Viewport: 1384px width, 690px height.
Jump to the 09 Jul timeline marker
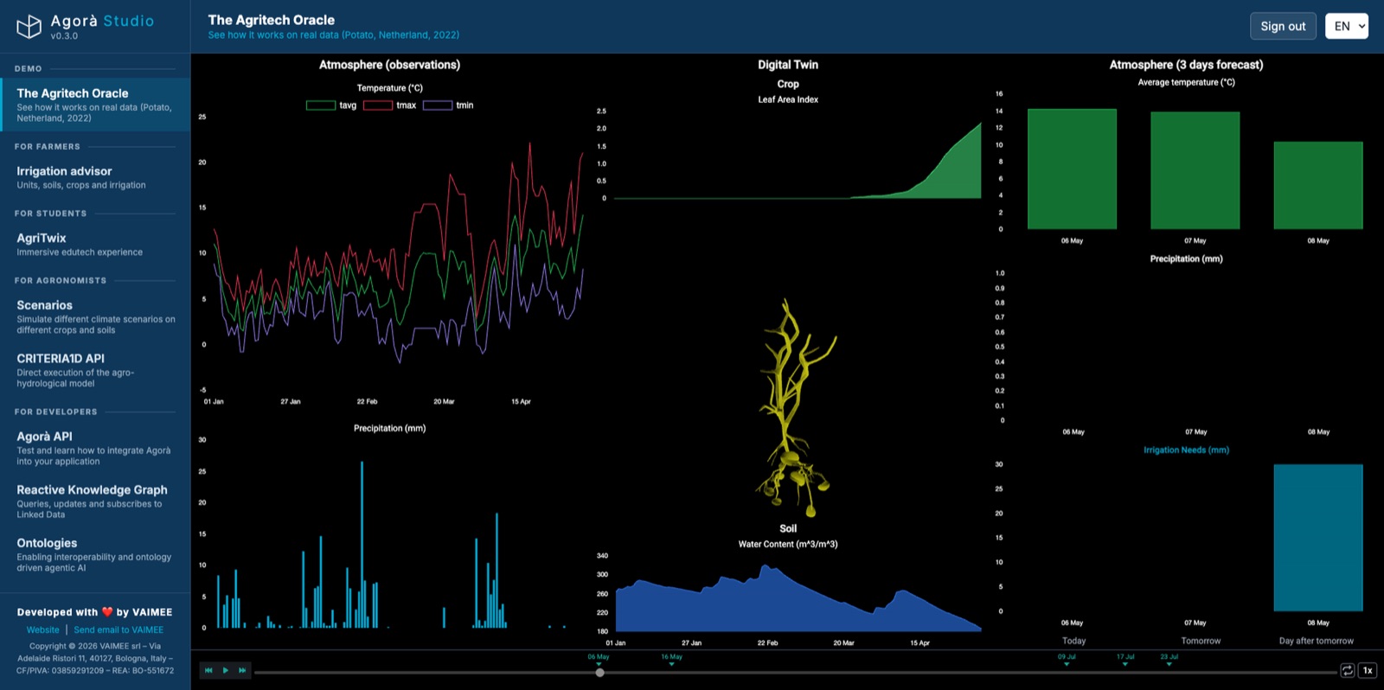(x=1067, y=660)
